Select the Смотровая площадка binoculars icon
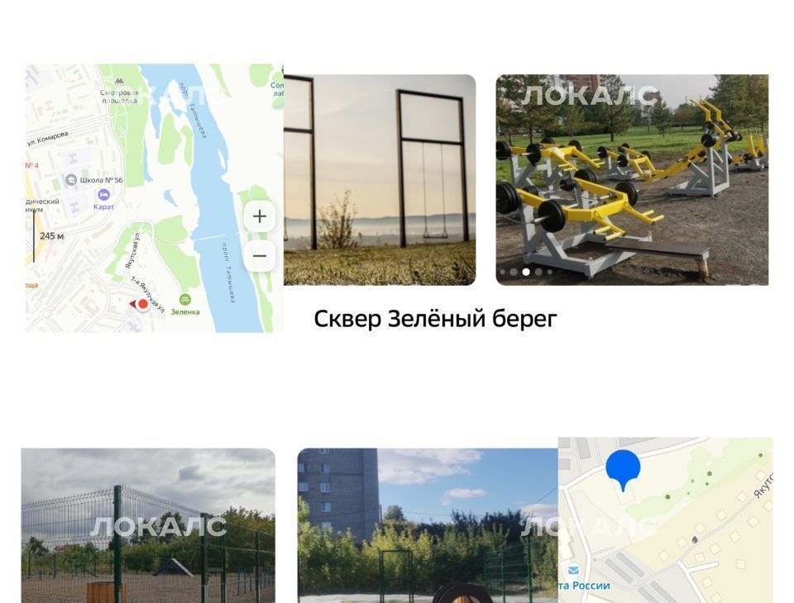The width and height of the screenshot is (794, 603). pos(119,82)
